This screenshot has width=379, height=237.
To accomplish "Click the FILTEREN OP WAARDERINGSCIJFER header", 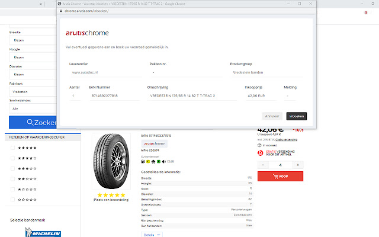I will coord(37,137).
